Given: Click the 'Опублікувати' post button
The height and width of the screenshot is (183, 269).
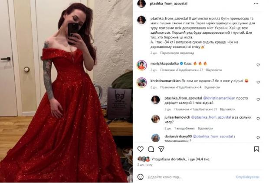Looking at the screenshot, I should coord(247,177).
